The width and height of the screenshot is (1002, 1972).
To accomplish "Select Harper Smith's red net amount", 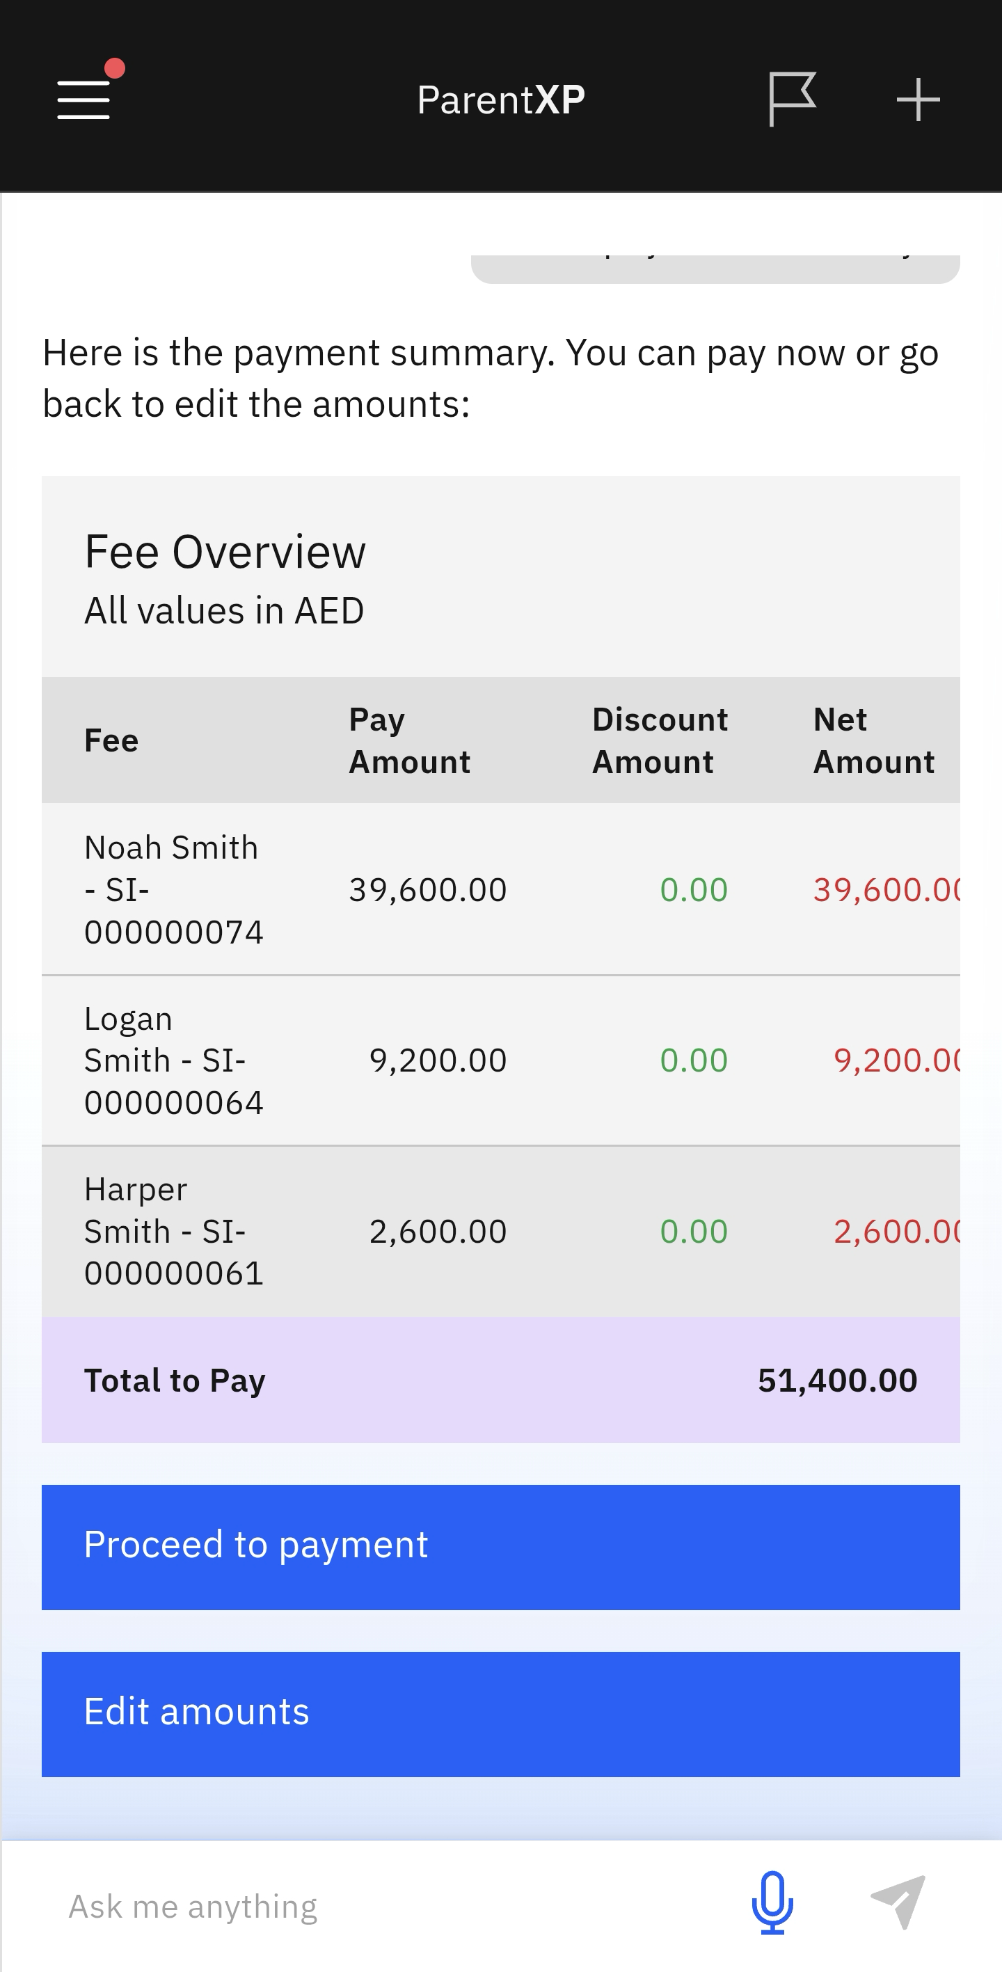I will pos(896,1231).
